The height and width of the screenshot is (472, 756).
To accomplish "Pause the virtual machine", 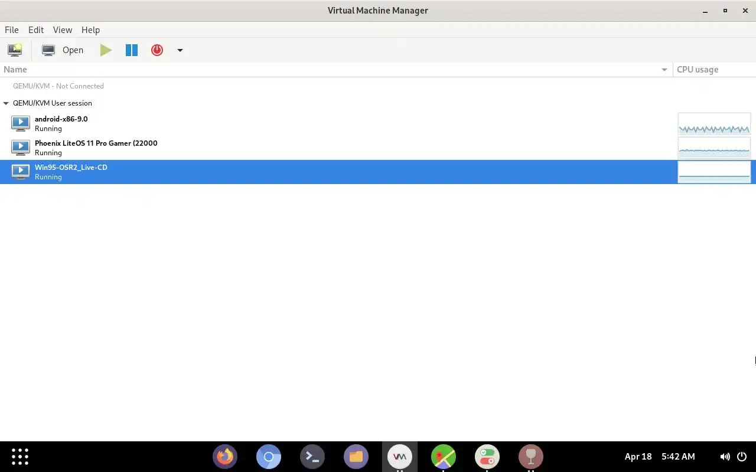I will (x=131, y=50).
